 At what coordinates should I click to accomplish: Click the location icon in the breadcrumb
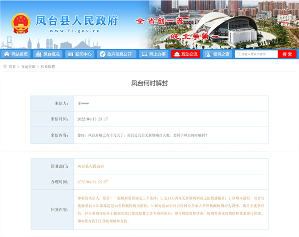click(4, 66)
